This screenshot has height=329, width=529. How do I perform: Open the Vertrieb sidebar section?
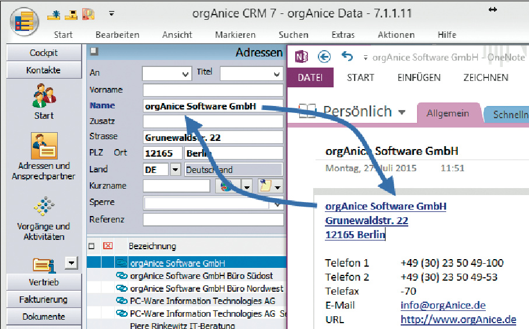click(44, 282)
